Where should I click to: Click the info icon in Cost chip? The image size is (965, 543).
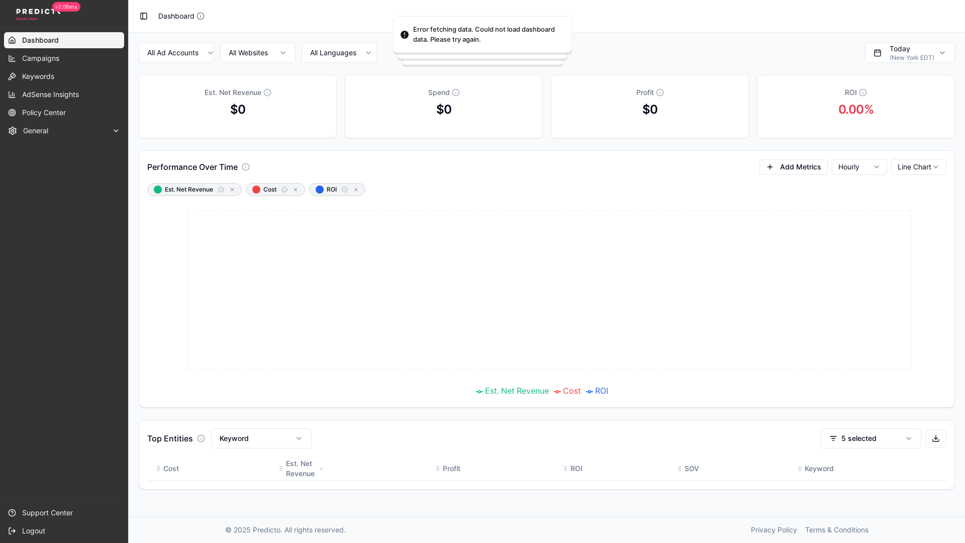tap(284, 190)
